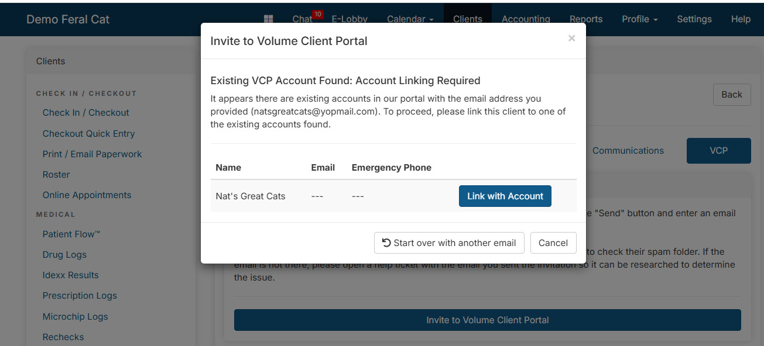Close the invite dialog with X
The height and width of the screenshot is (346, 764).
(x=571, y=39)
